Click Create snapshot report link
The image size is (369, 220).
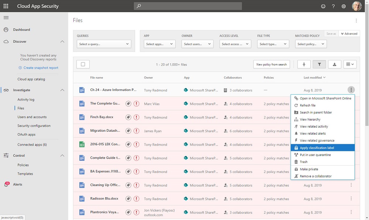coord(38,68)
